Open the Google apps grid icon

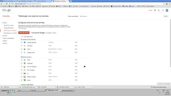pyautogui.click(x=155, y=10)
